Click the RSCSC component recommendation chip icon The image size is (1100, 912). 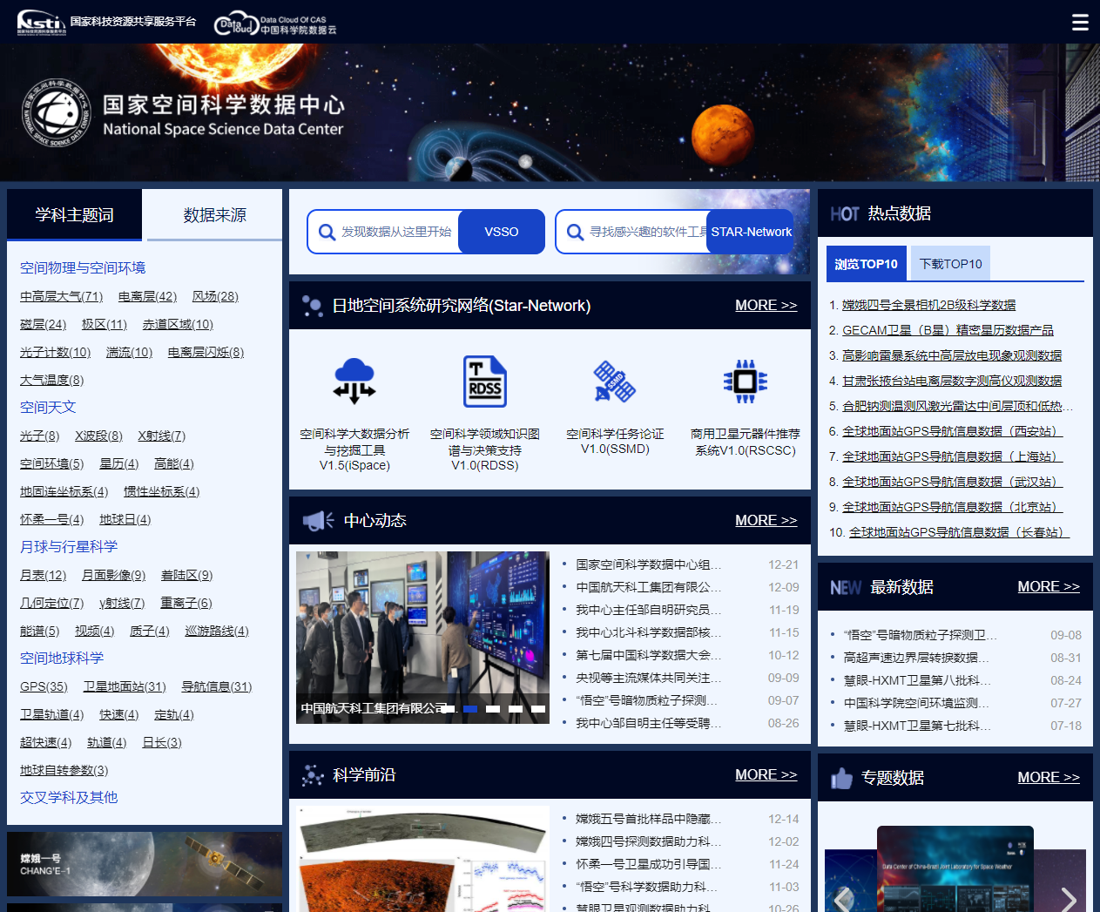pos(745,382)
